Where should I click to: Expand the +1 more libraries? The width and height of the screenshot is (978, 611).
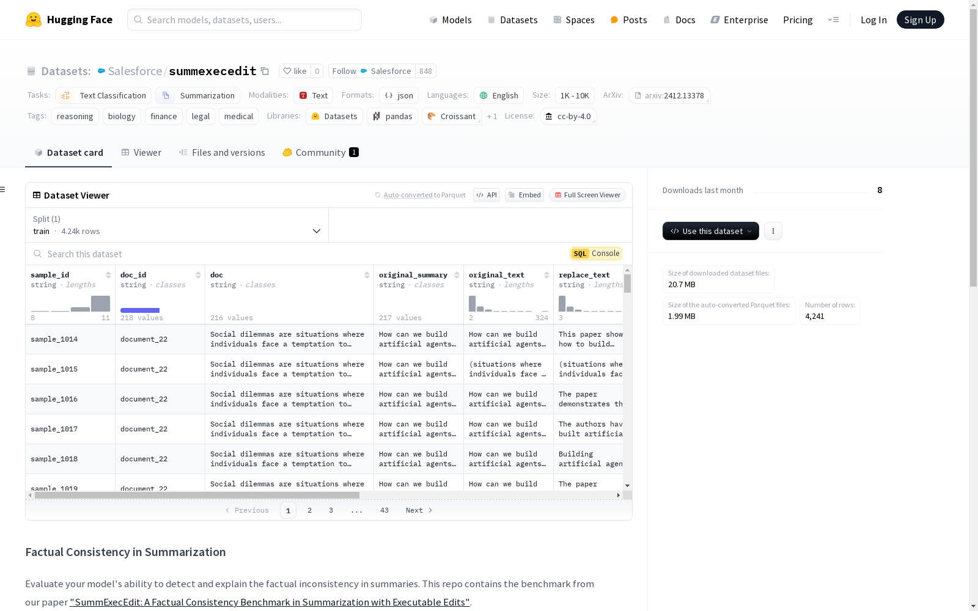pyautogui.click(x=492, y=116)
